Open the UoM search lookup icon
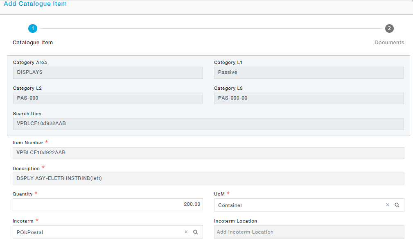The image size is (413, 241). click(x=397, y=205)
